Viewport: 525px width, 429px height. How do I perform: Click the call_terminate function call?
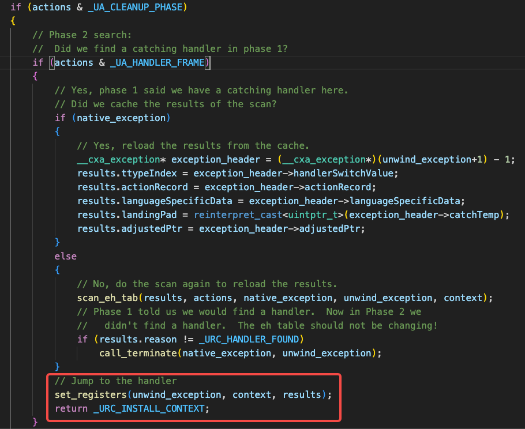(x=138, y=353)
